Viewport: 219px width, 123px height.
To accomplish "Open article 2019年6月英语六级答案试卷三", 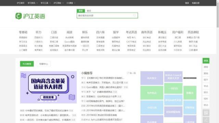I will [x=105, y=110].
